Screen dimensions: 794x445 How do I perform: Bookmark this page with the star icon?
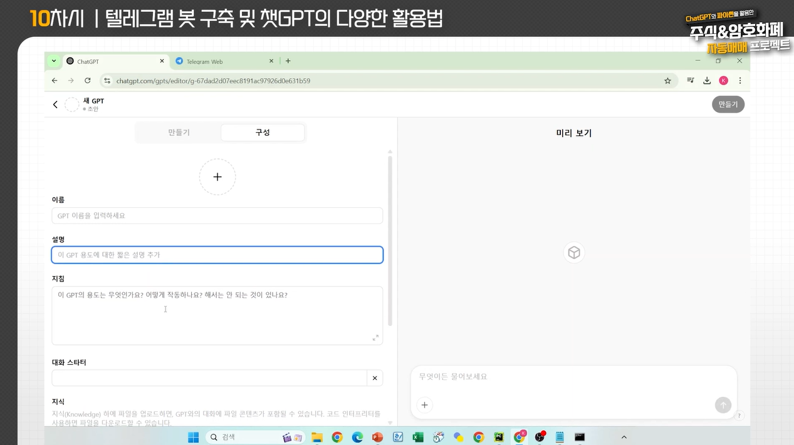tap(667, 81)
